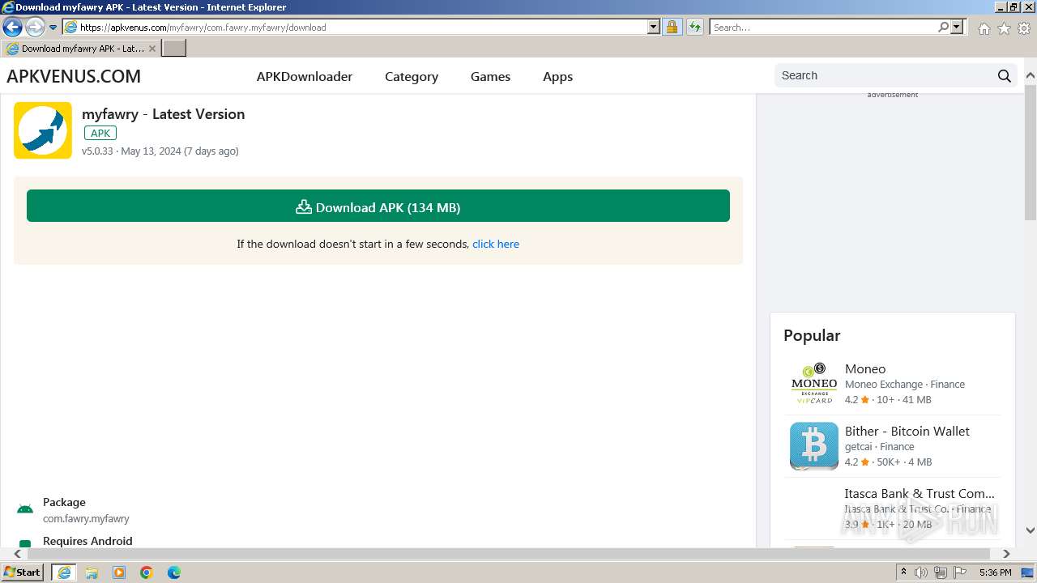Click the myfawry - Latest Version title

[163, 114]
